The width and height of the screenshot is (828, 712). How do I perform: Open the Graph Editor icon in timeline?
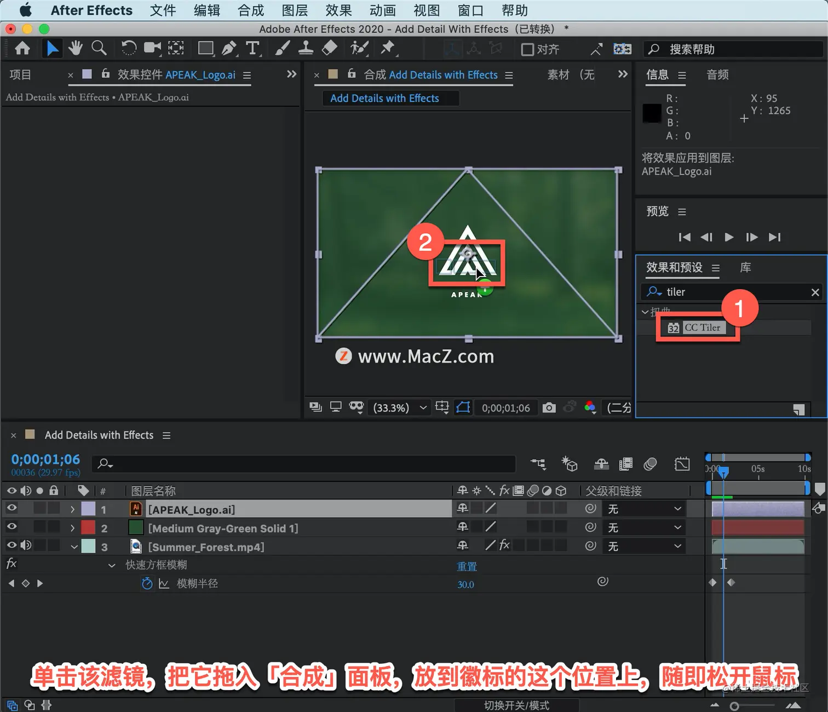tap(682, 464)
